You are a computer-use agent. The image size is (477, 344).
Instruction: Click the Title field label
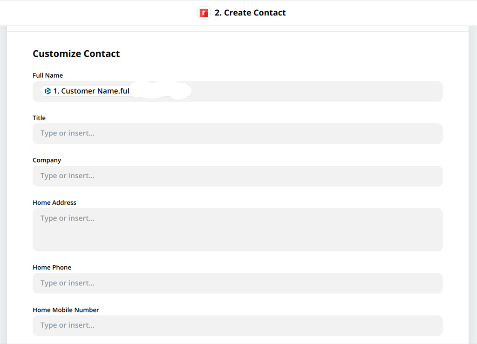(39, 118)
